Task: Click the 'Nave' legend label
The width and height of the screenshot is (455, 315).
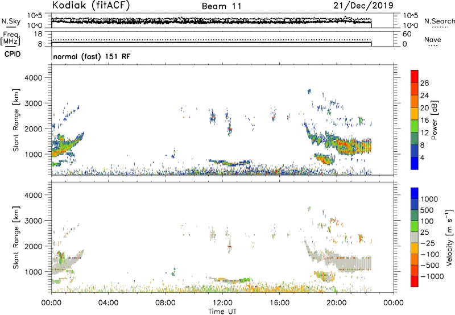Action: [x=433, y=40]
